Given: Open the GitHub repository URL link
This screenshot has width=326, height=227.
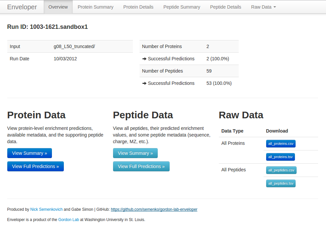Looking at the screenshot, I should (154, 209).
